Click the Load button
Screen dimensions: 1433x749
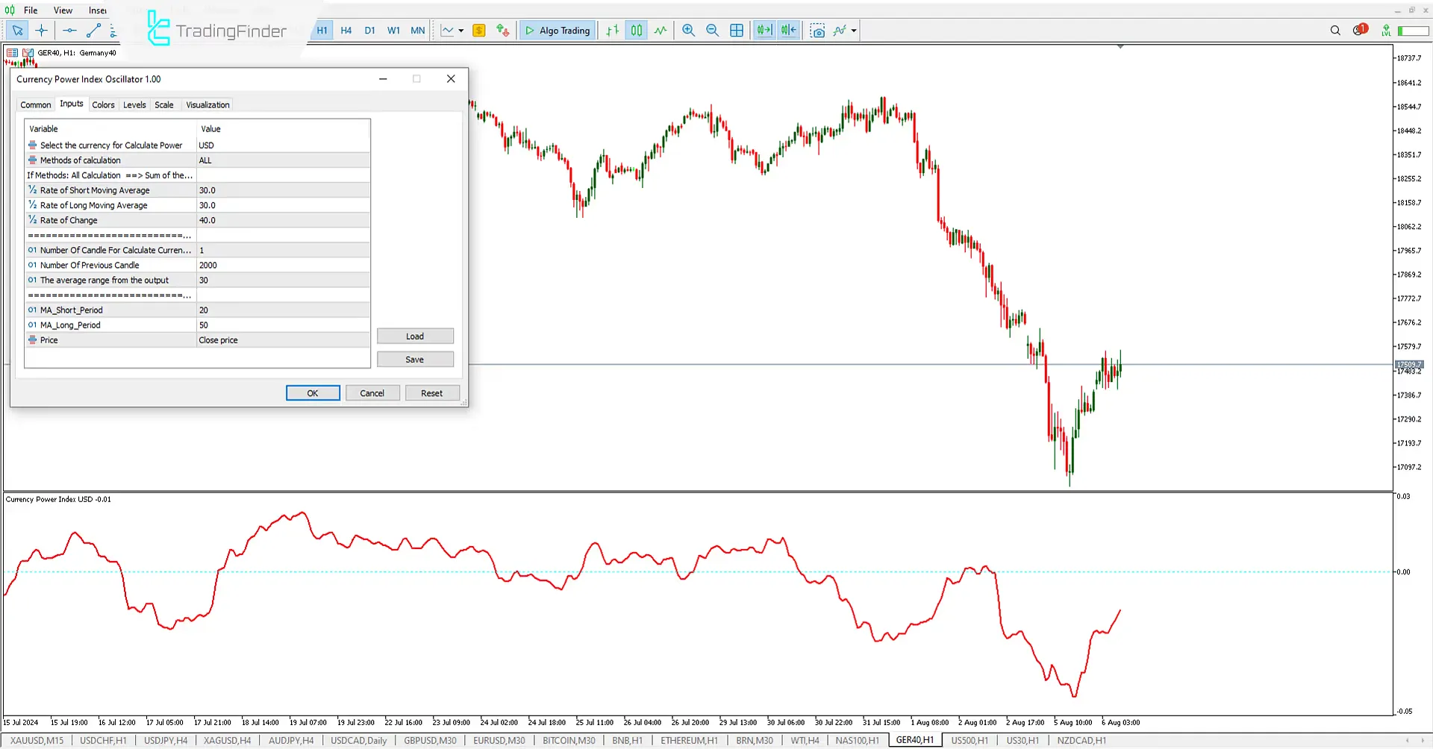click(415, 336)
